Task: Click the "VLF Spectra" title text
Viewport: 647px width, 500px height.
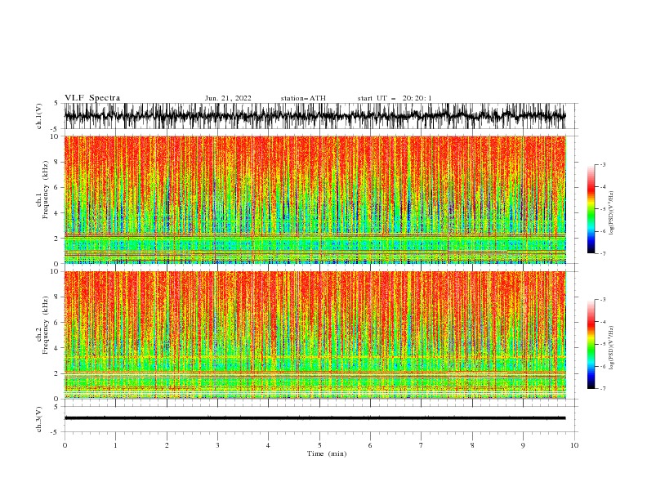Action: tap(92, 98)
